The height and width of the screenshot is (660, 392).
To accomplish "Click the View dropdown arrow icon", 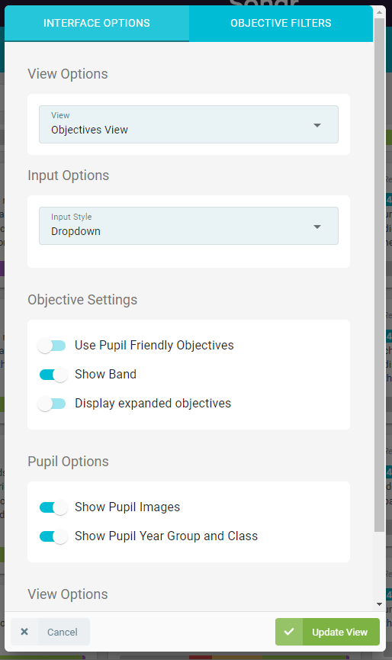I will click(317, 125).
